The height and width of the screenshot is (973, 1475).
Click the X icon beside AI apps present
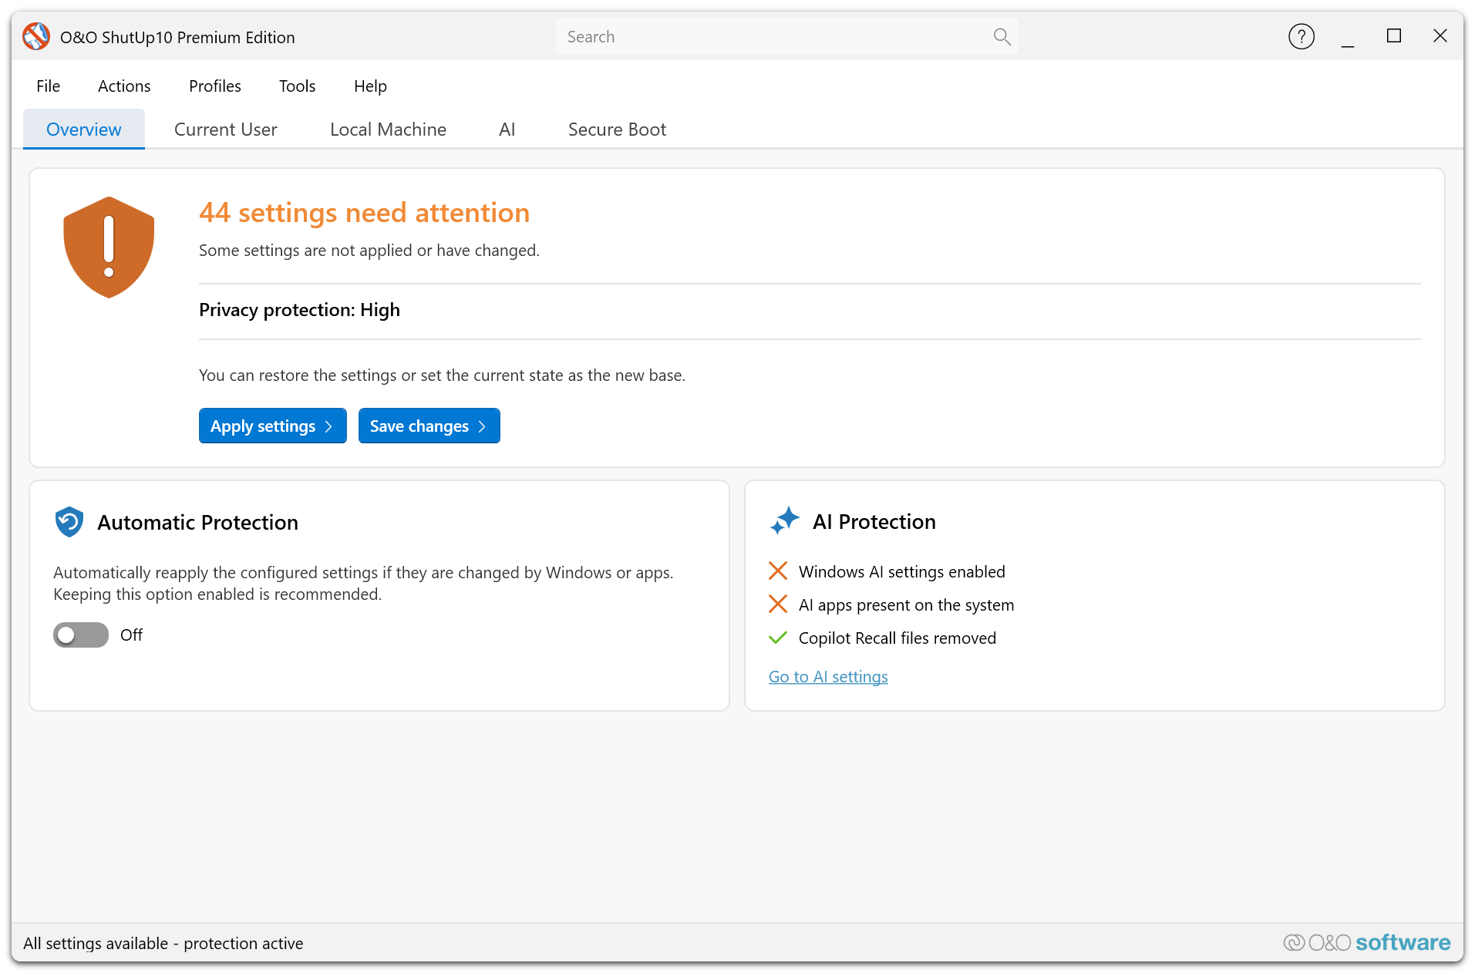[778, 604]
